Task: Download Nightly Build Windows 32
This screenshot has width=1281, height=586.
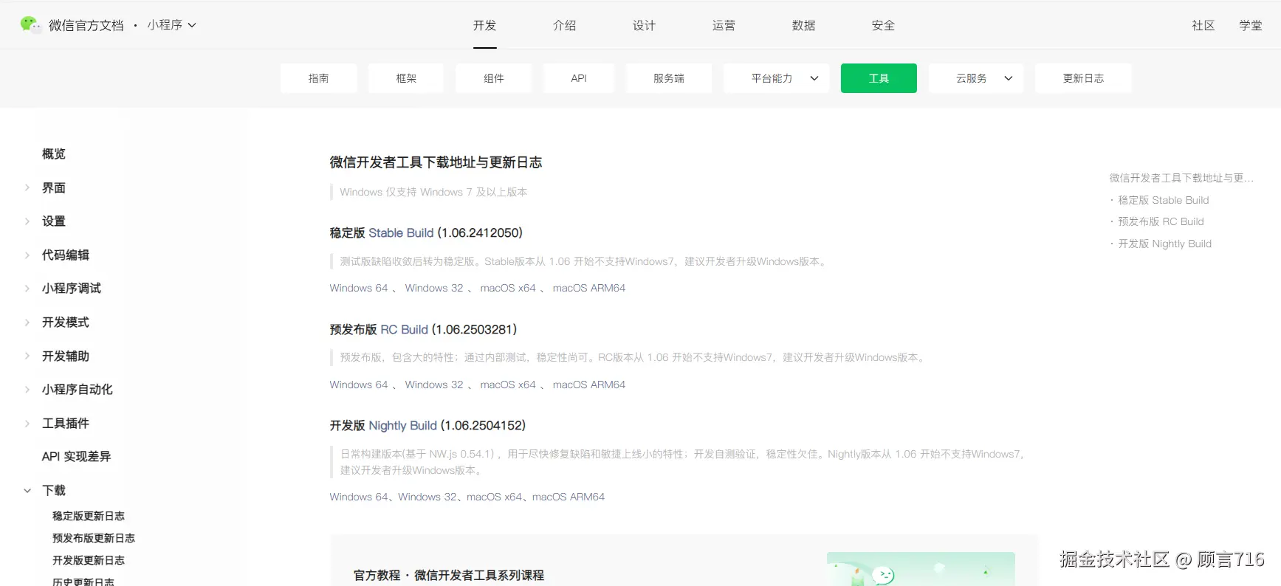Action: tap(427, 497)
